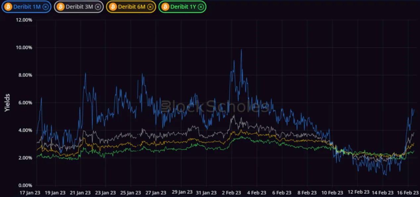Remove the Deribit 6M series

pyautogui.click(x=150, y=7)
